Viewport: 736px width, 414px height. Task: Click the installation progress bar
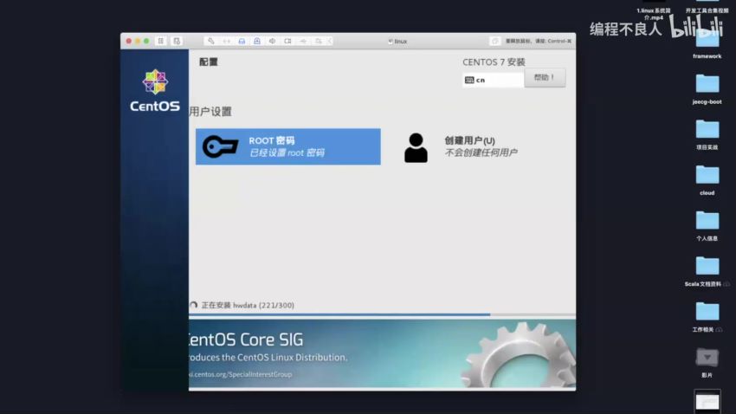[382, 314]
